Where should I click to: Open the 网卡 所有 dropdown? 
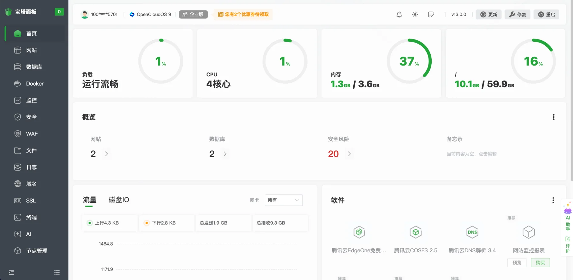pyautogui.click(x=284, y=200)
